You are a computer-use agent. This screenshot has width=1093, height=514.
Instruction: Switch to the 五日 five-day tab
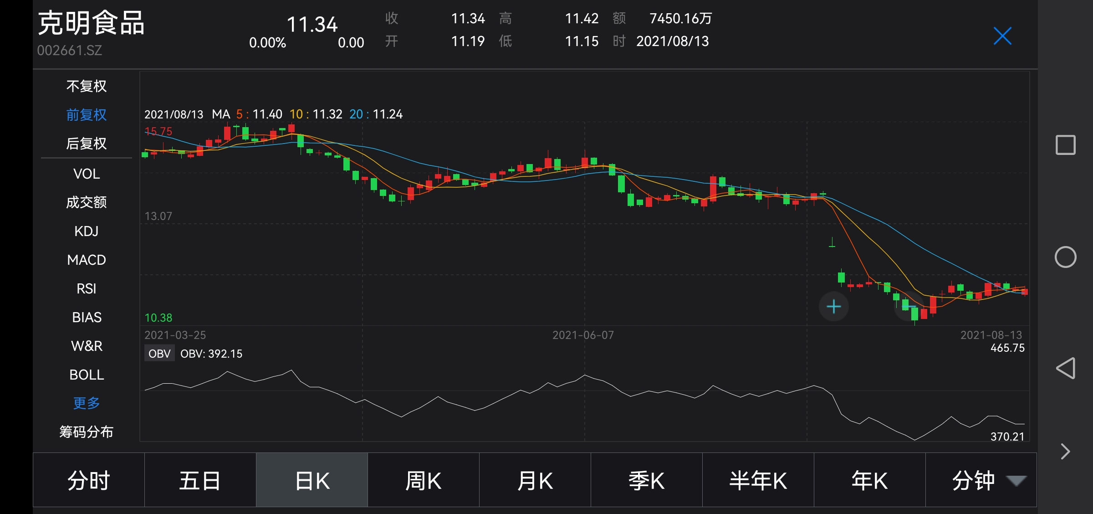200,480
